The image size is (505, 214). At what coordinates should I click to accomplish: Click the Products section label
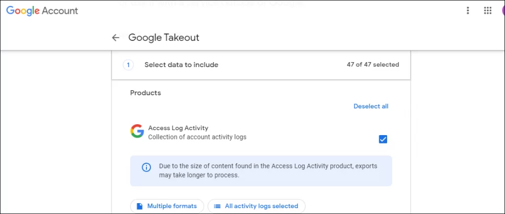tap(145, 93)
